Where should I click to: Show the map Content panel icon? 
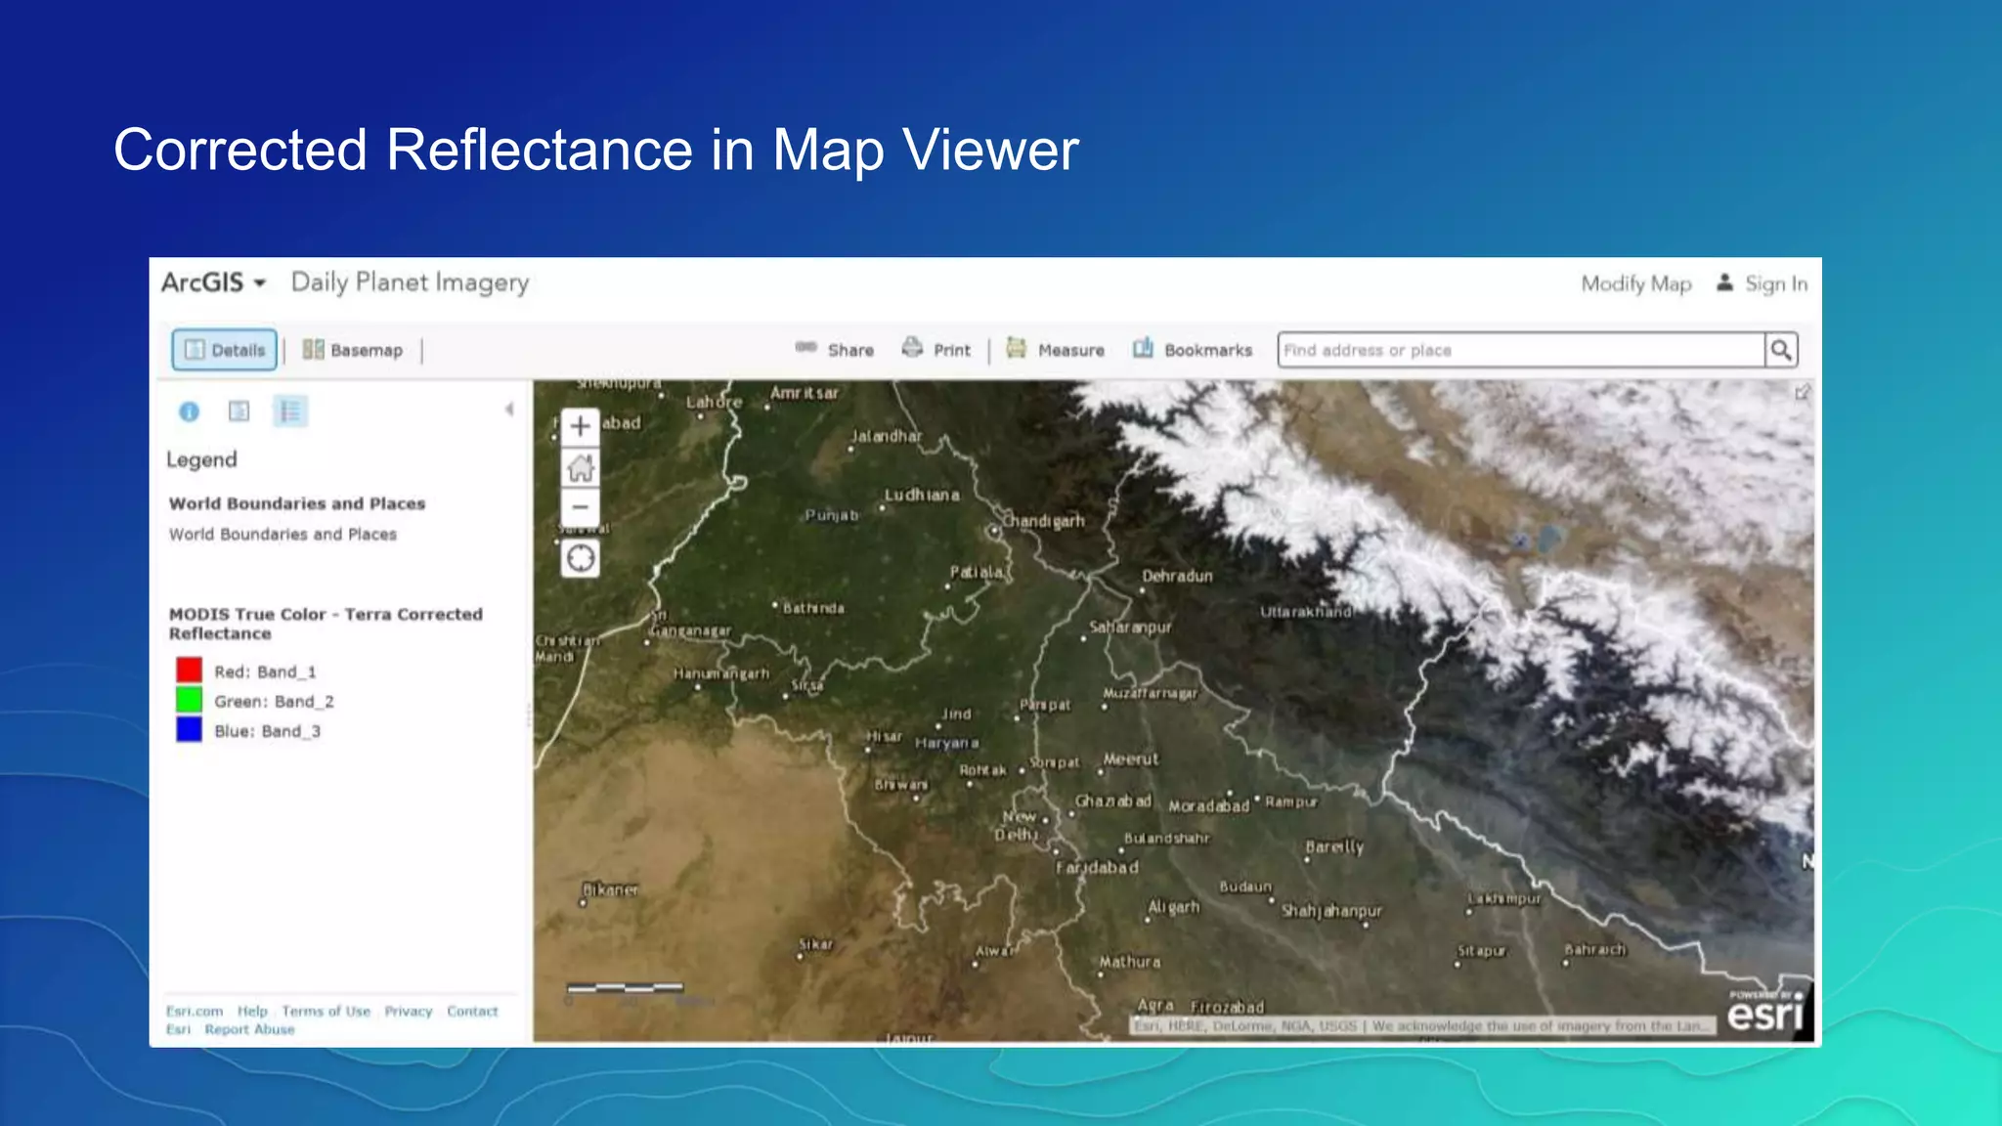tap(239, 411)
